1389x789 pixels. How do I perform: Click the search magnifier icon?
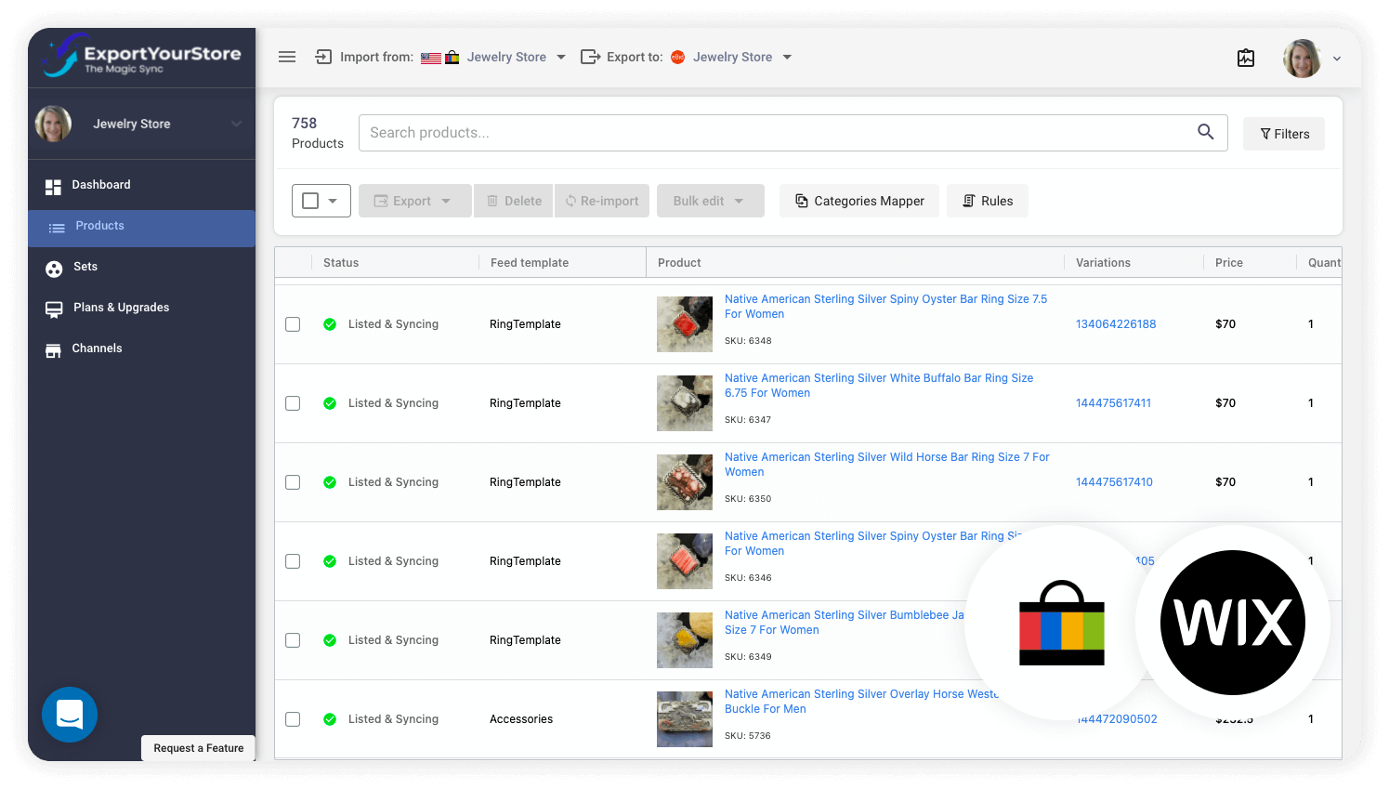[x=1205, y=132]
